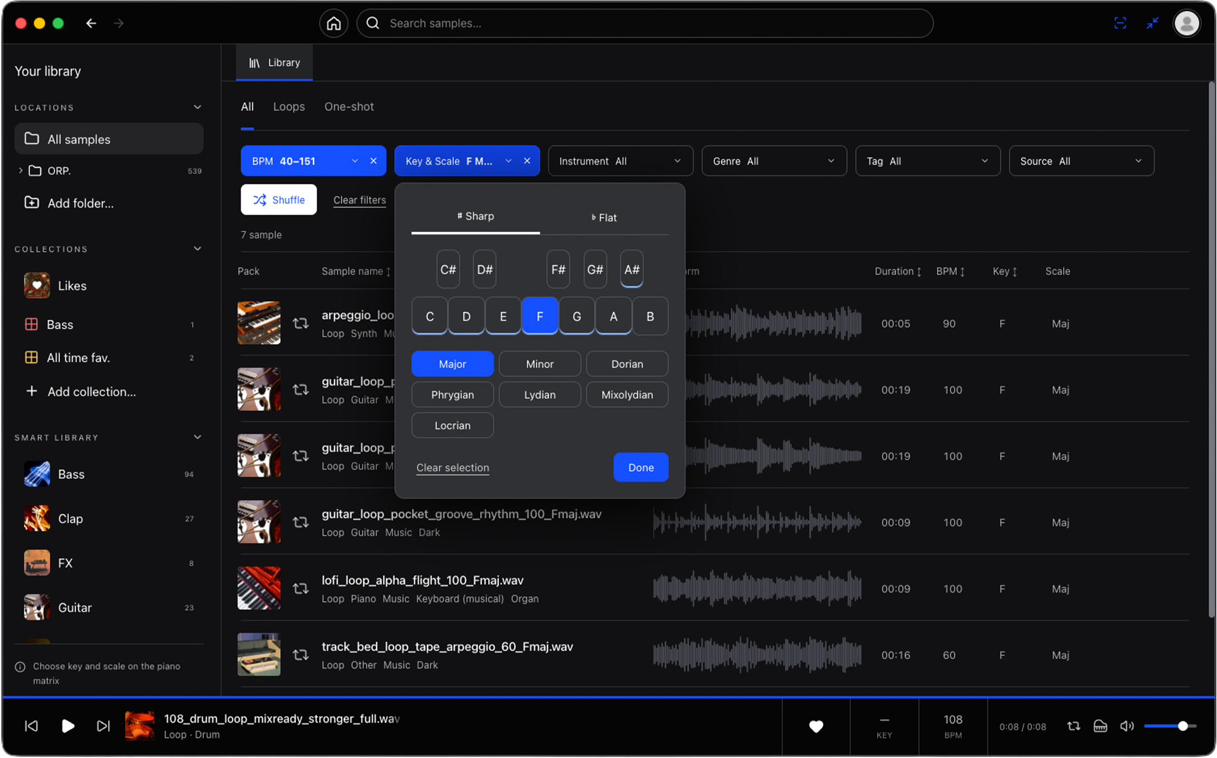The height and width of the screenshot is (758, 1217).
Task: Click loop icon for track_bed_loop_tape_arpeggio sample
Action: [300, 655]
